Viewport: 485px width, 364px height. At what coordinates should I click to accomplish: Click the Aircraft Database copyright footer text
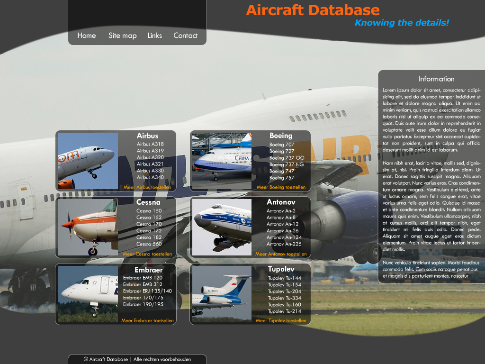(137, 359)
